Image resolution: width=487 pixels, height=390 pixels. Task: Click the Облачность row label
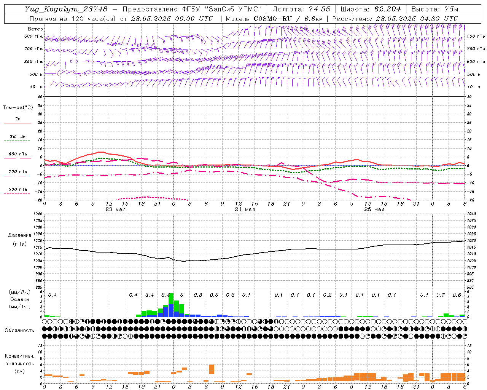[19, 331]
